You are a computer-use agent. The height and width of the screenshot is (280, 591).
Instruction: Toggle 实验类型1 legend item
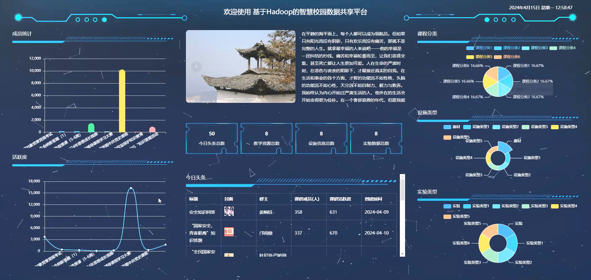pos(476,206)
